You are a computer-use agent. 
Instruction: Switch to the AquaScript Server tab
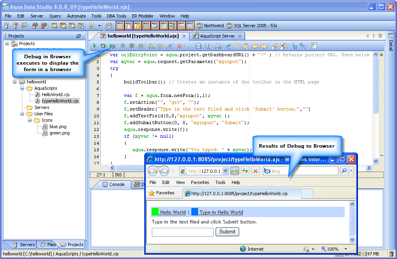coord(217,36)
